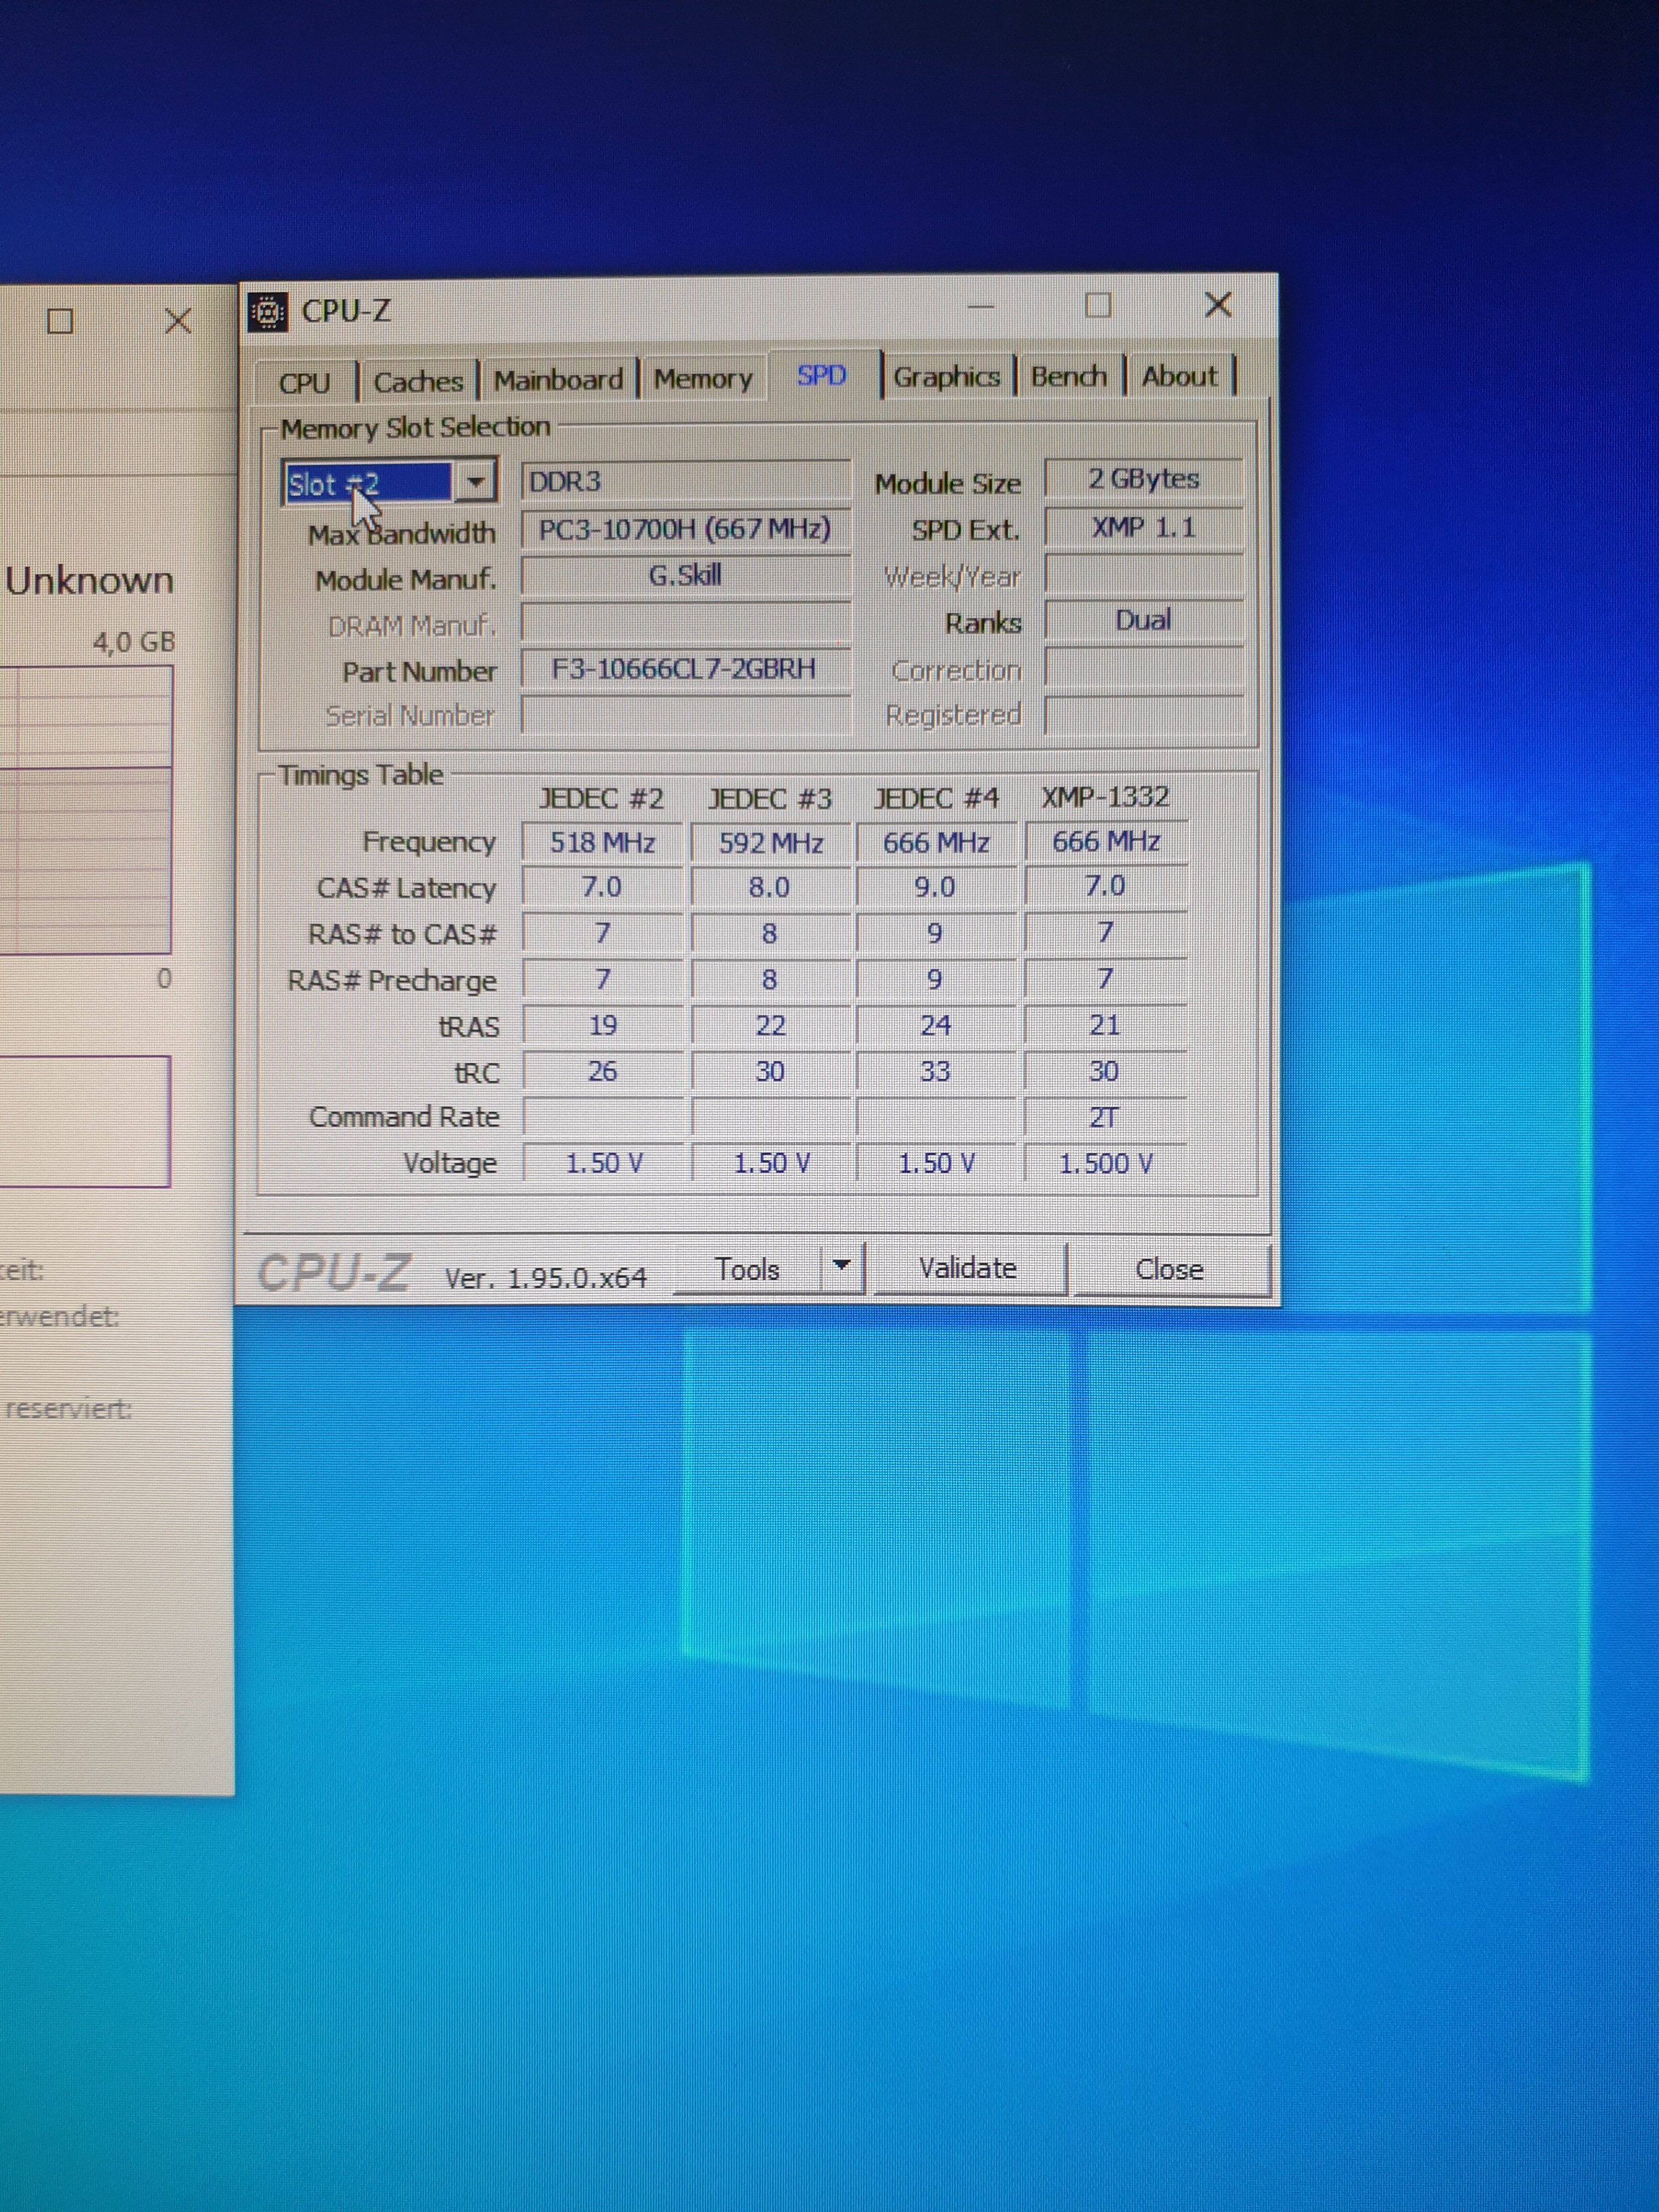Click the CPU-Z title bar icon
This screenshot has width=1659, height=2212.
pyautogui.click(x=268, y=312)
